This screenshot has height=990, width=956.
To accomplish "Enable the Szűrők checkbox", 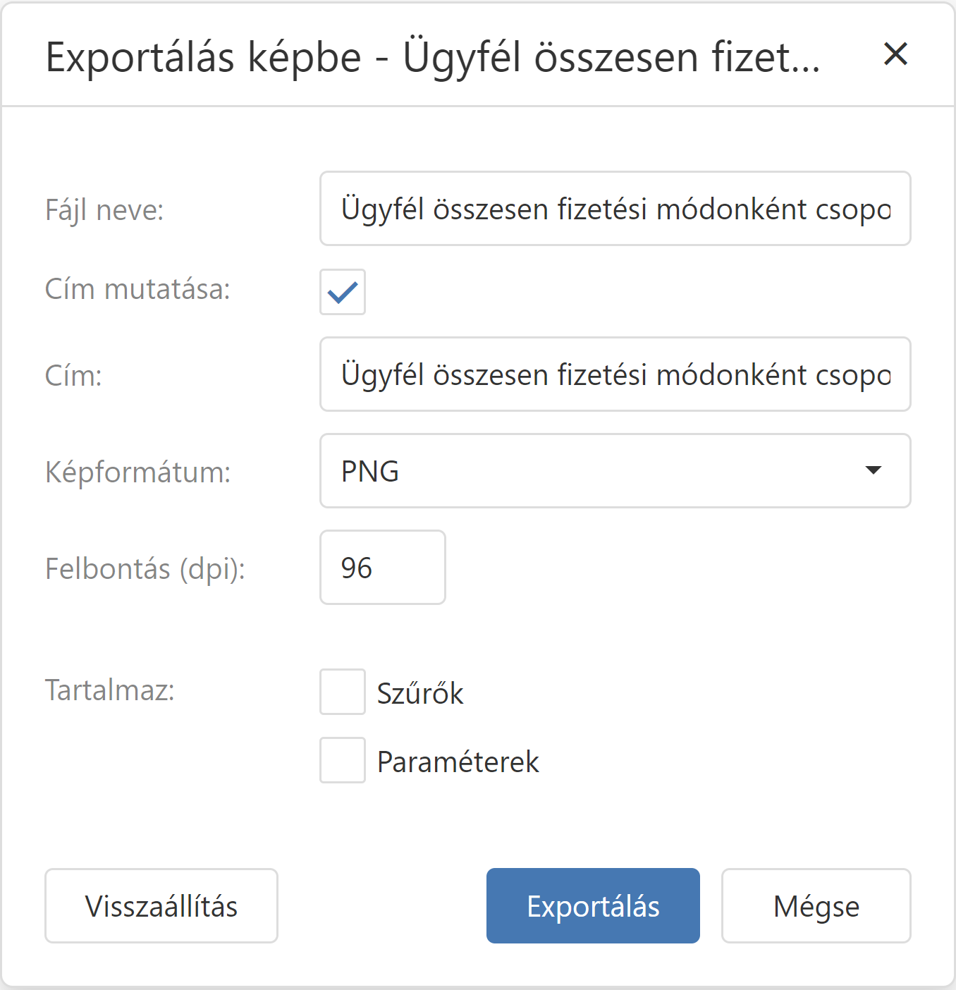I will (343, 692).
